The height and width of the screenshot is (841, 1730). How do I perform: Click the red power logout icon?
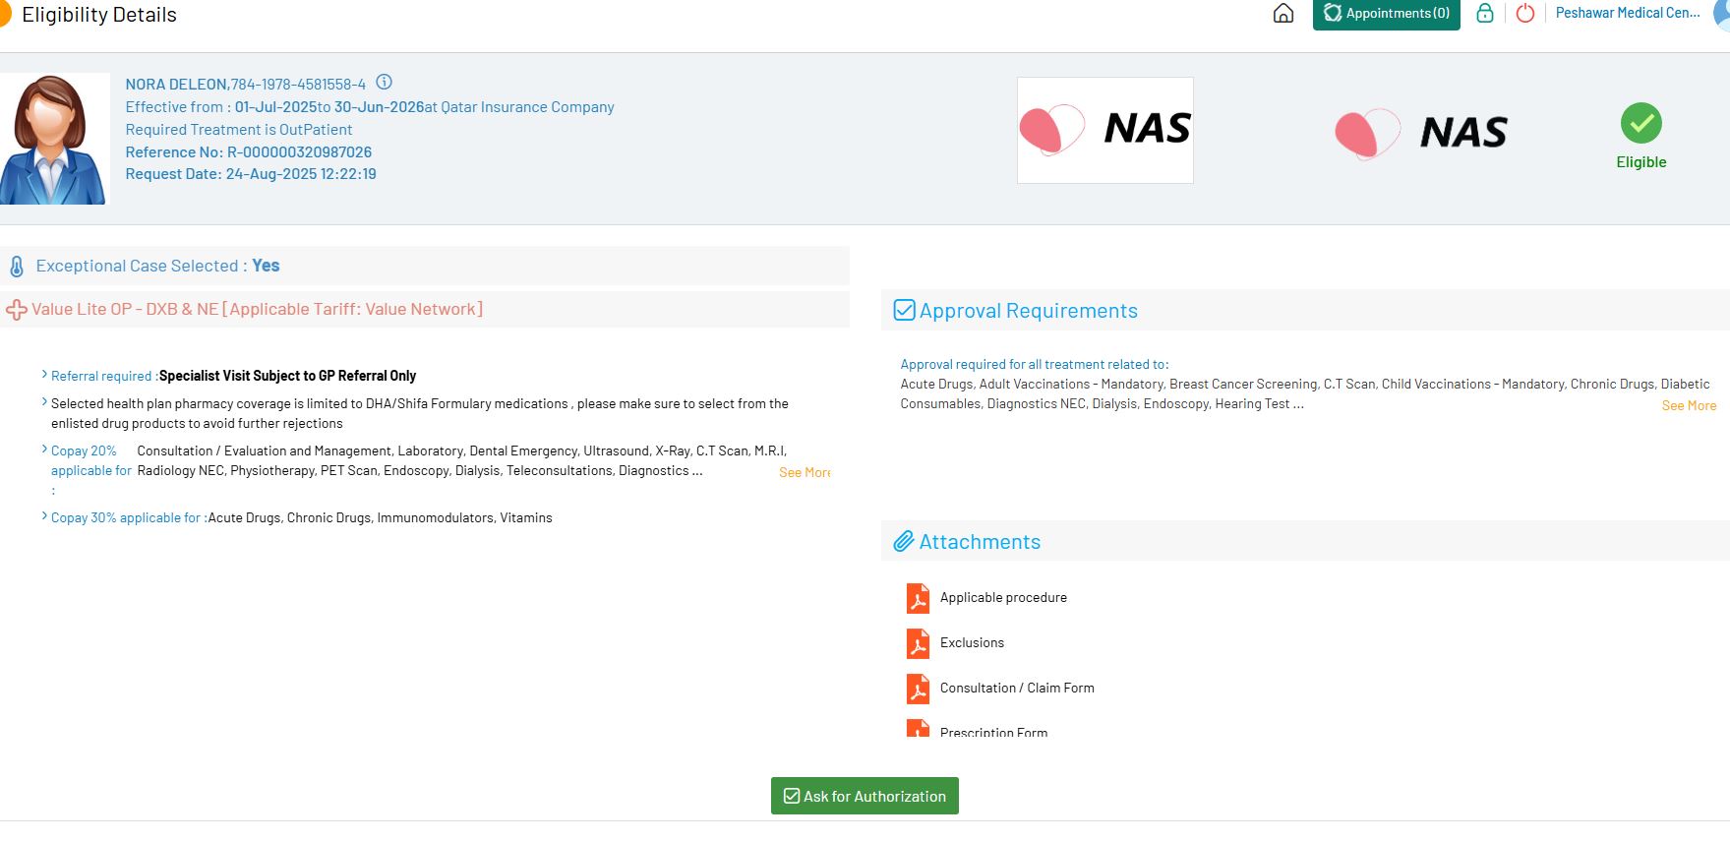pos(1525,14)
